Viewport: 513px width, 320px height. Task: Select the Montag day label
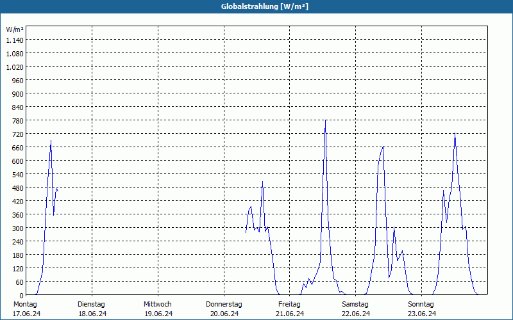[25, 305]
